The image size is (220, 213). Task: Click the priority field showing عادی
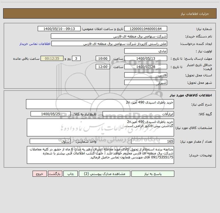[146, 51]
